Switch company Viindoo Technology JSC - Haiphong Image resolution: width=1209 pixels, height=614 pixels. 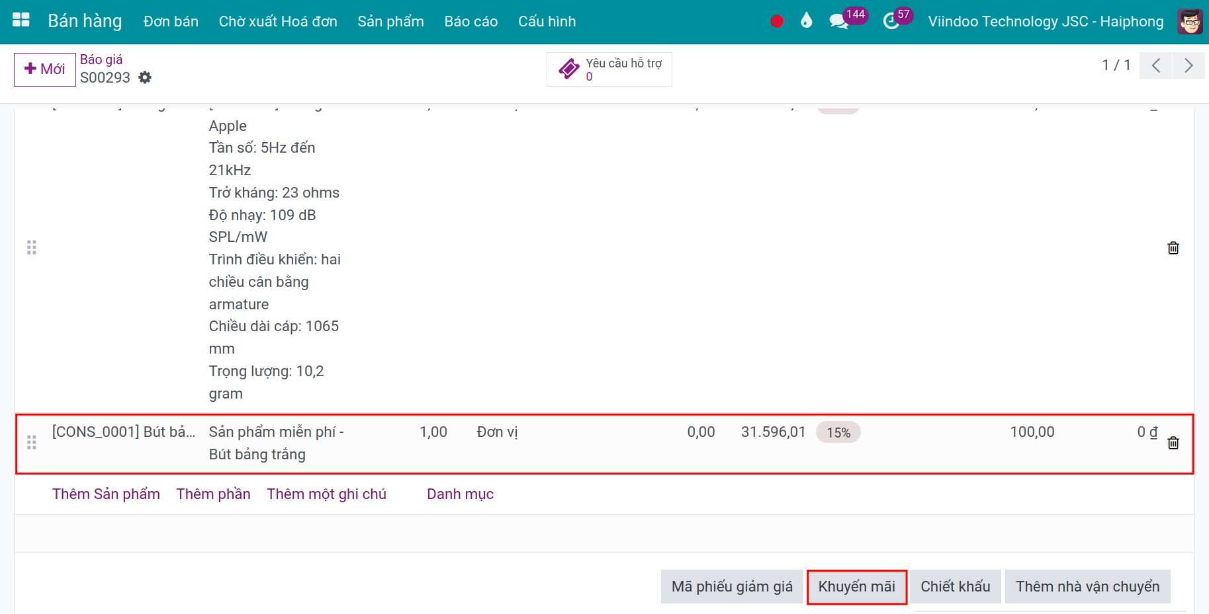point(1045,21)
